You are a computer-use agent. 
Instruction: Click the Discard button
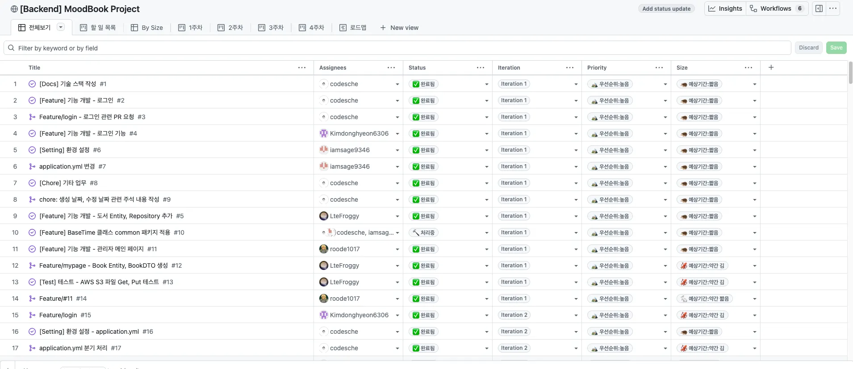click(809, 48)
